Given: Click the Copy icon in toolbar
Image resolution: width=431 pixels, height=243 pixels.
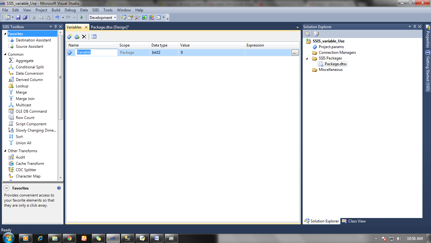Looking at the screenshot, I should click(x=41, y=17).
